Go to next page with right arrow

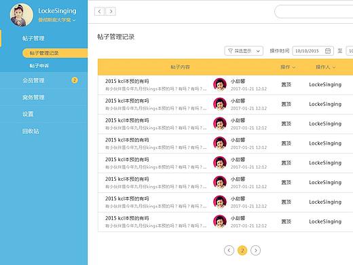[x=256, y=250]
